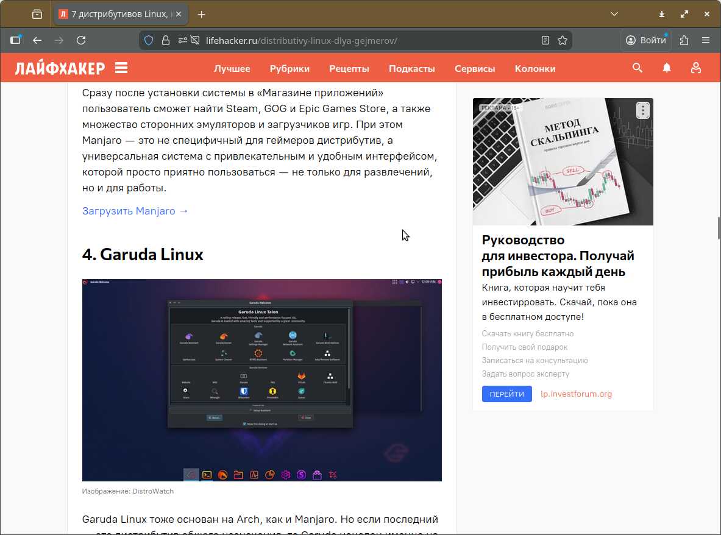This screenshot has width=721, height=535.
Task: Click the 4. Garuda Linux heading
Action: [x=143, y=254]
